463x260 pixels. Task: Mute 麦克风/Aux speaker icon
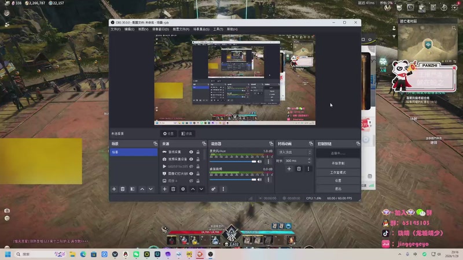point(259,161)
